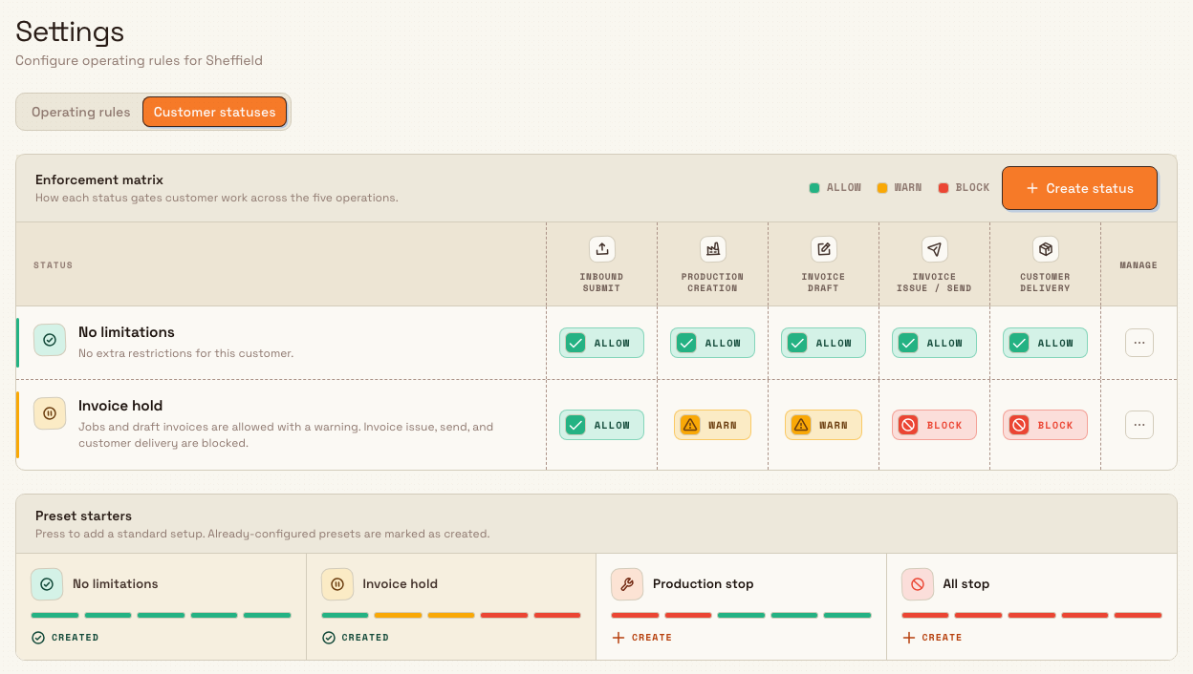This screenshot has width=1193, height=674.
Task: Click CREATED label under Invoice hold preset
Action: (365, 637)
